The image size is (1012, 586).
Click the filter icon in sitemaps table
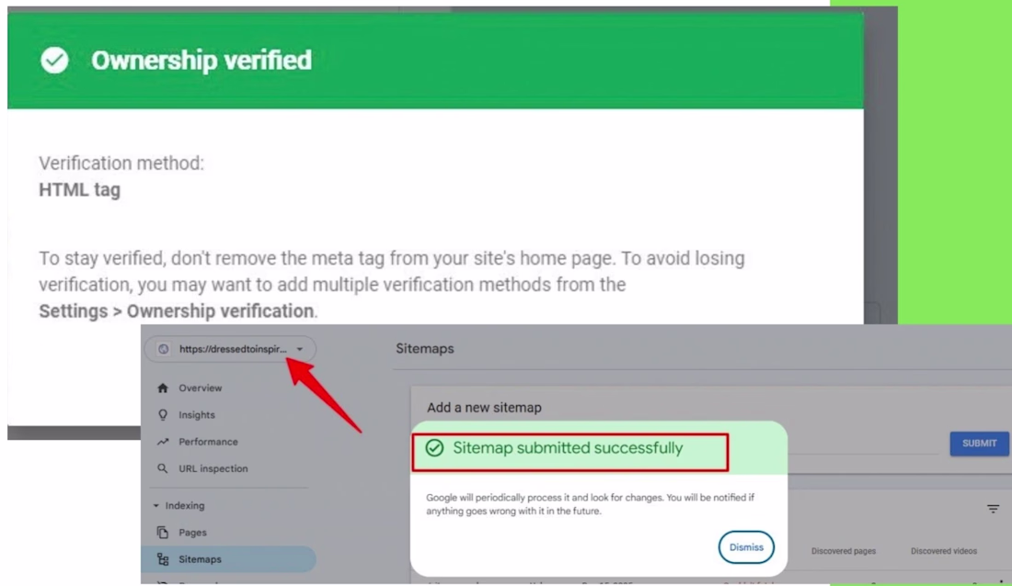(x=993, y=509)
